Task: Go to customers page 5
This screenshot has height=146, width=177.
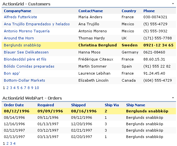Action: click(18, 88)
